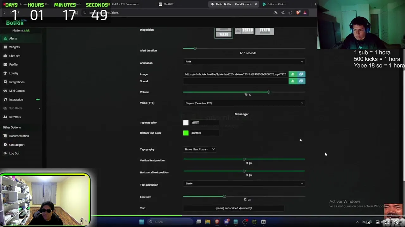Expand the Sub-Users sidebar section
The image size is (405, 227).
(x=21, y=108)
